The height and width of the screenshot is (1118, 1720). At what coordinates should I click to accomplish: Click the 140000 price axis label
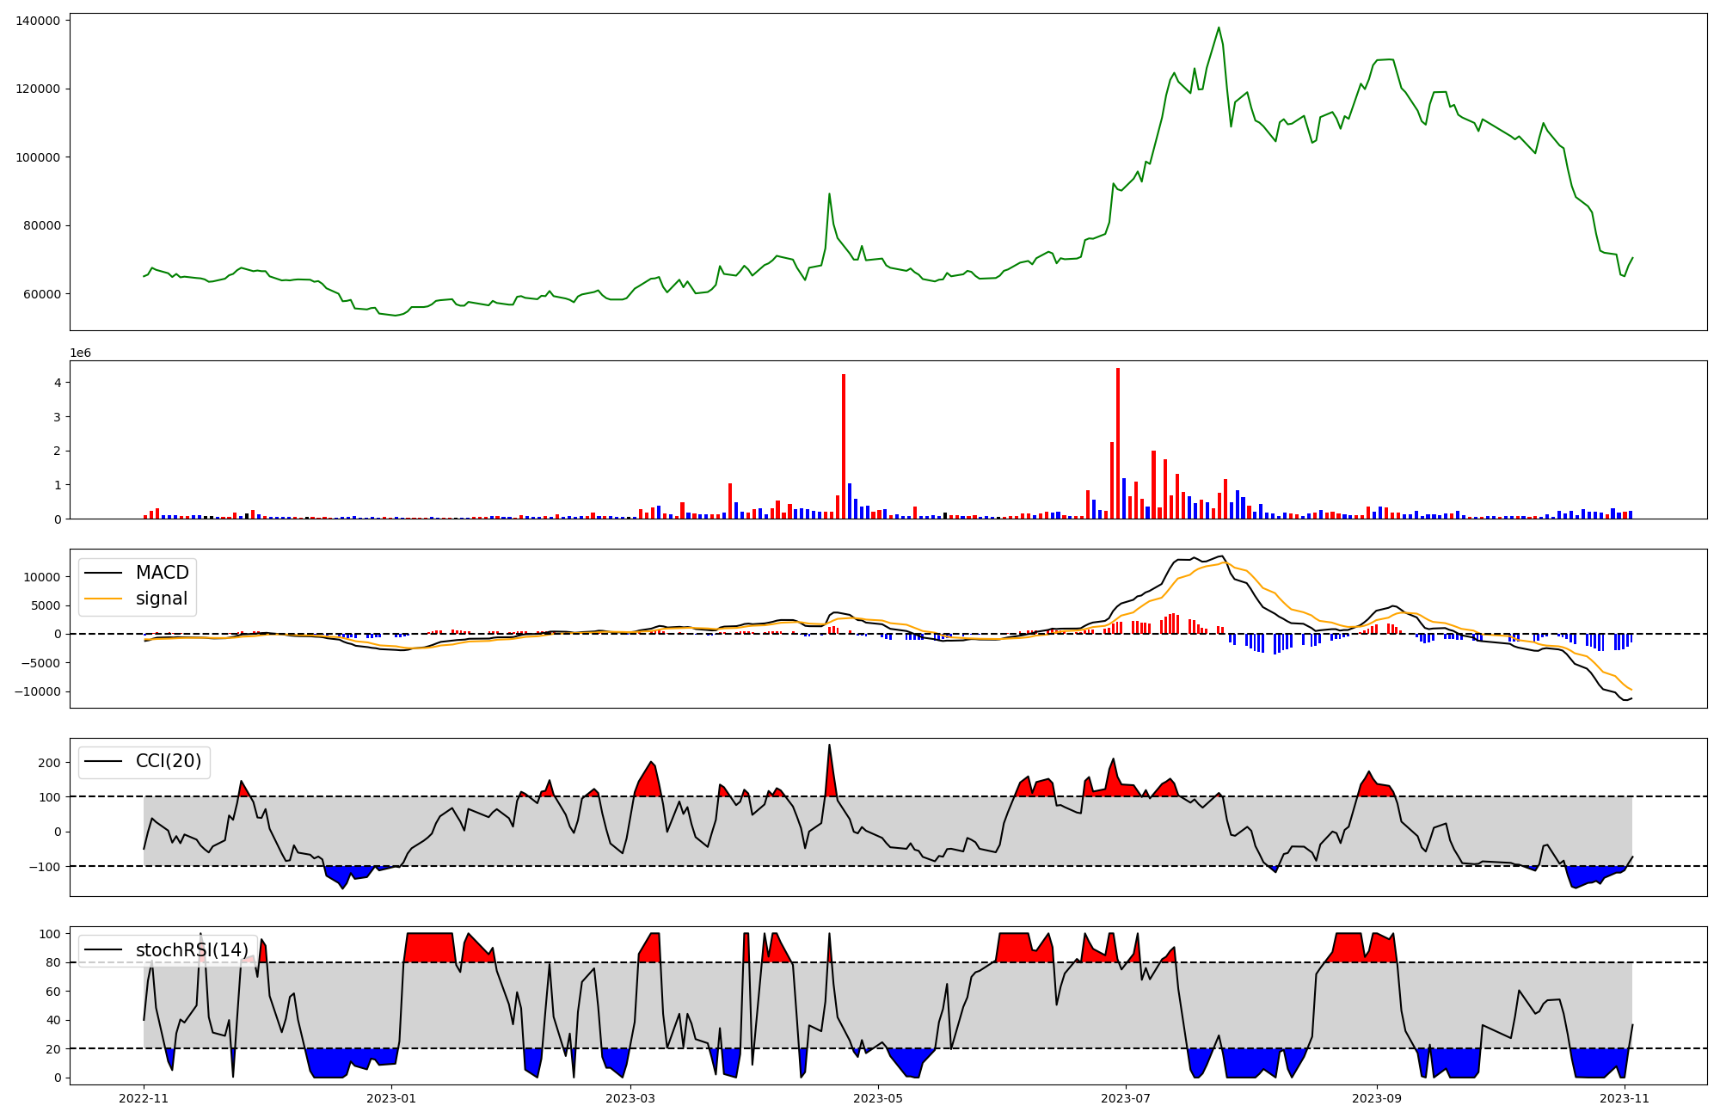click(38, 21)
